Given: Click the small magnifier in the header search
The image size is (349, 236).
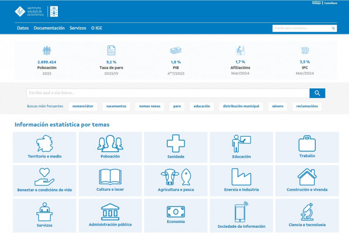Looking at the screenshot, I should tap(333, 28).
